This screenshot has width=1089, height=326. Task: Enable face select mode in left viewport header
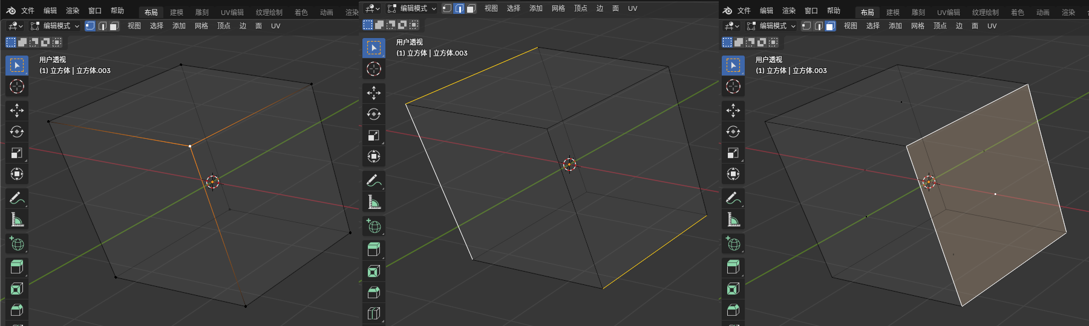pyautogui.click(x=114, y=26)
